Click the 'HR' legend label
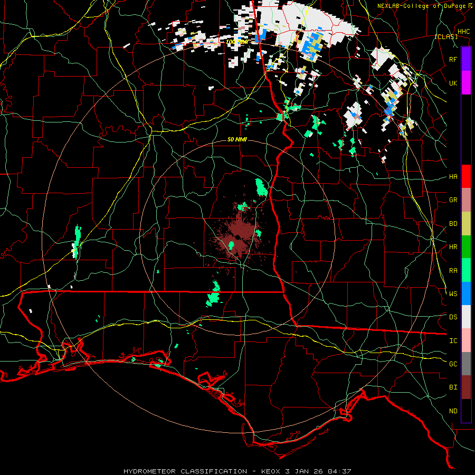 tap(453, 247)
